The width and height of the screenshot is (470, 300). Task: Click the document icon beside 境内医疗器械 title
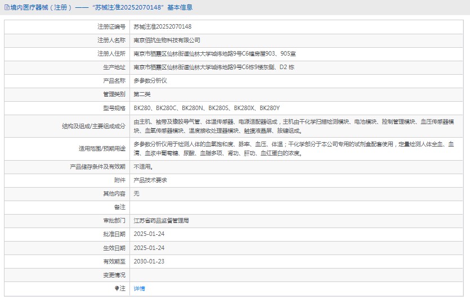[x=7, y=7]
